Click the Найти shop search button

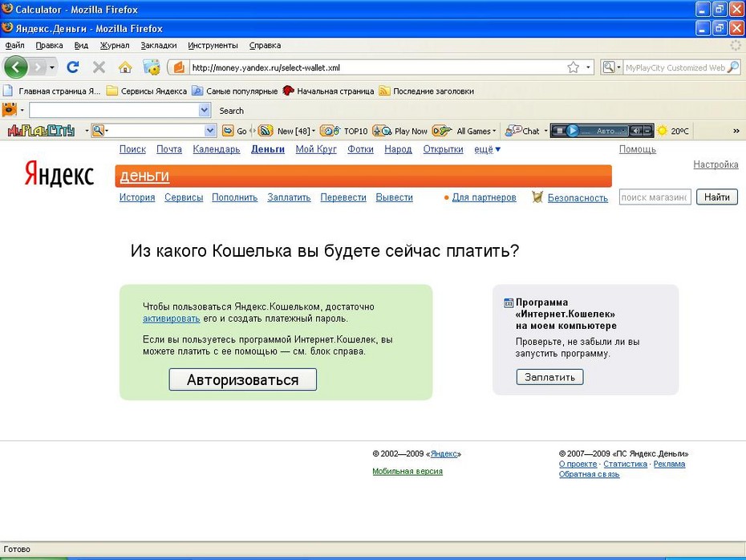pos(717,197)
